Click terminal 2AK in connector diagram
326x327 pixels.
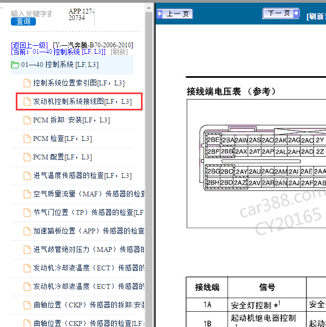pyautogui.click(x=281, y=140)
